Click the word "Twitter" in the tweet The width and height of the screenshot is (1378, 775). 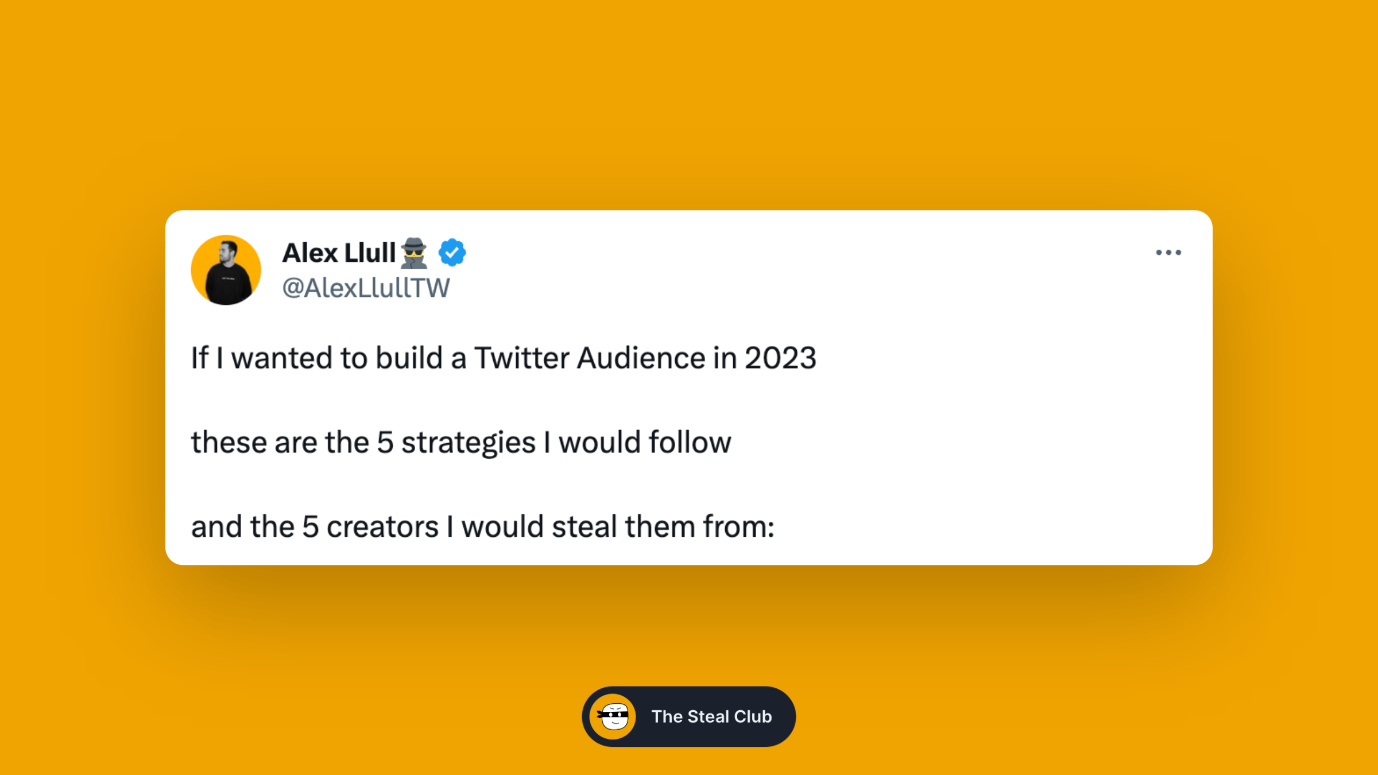coord(521,358)
